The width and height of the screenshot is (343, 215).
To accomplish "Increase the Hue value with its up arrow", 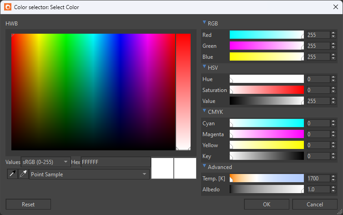I will tap(334, 77).
